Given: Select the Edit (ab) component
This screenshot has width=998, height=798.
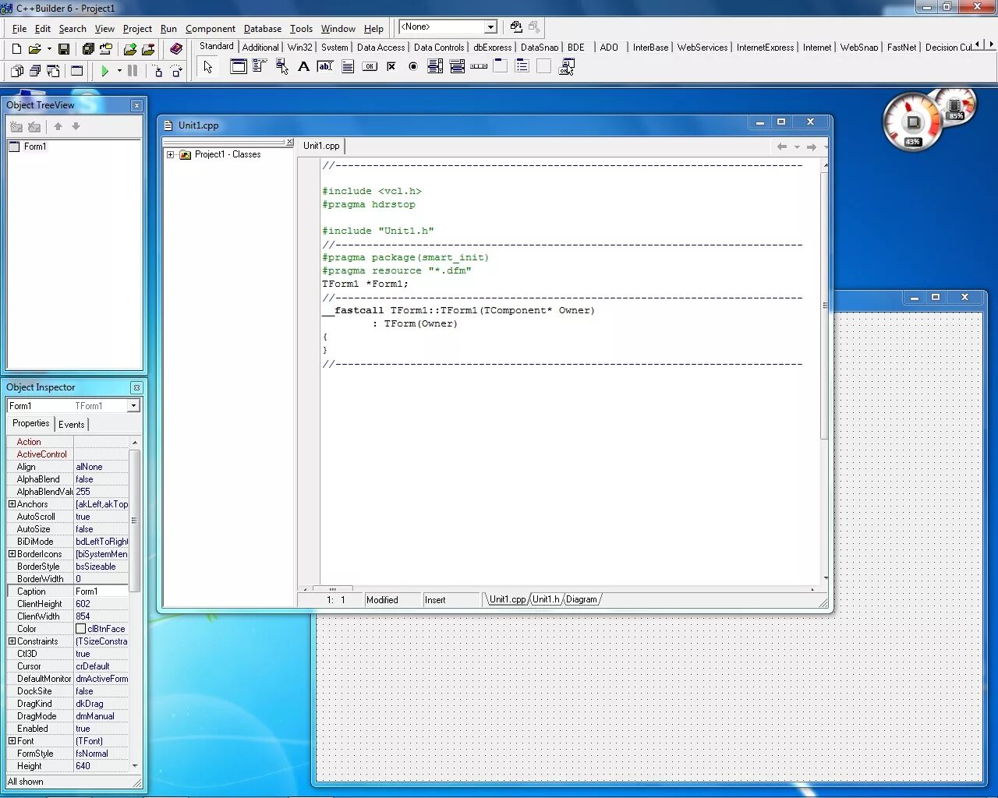Looking at the screenshot, I should pos(326,66).
